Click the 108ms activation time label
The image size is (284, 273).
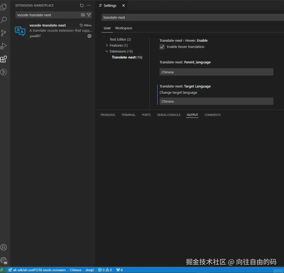(86, 25)
